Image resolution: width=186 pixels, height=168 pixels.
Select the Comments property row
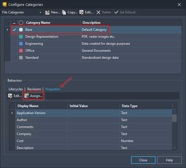pyautogui.click(x=94, y=127)
